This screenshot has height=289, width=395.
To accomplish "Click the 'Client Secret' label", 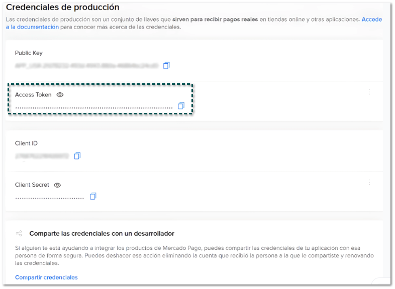I will (32, 185).
